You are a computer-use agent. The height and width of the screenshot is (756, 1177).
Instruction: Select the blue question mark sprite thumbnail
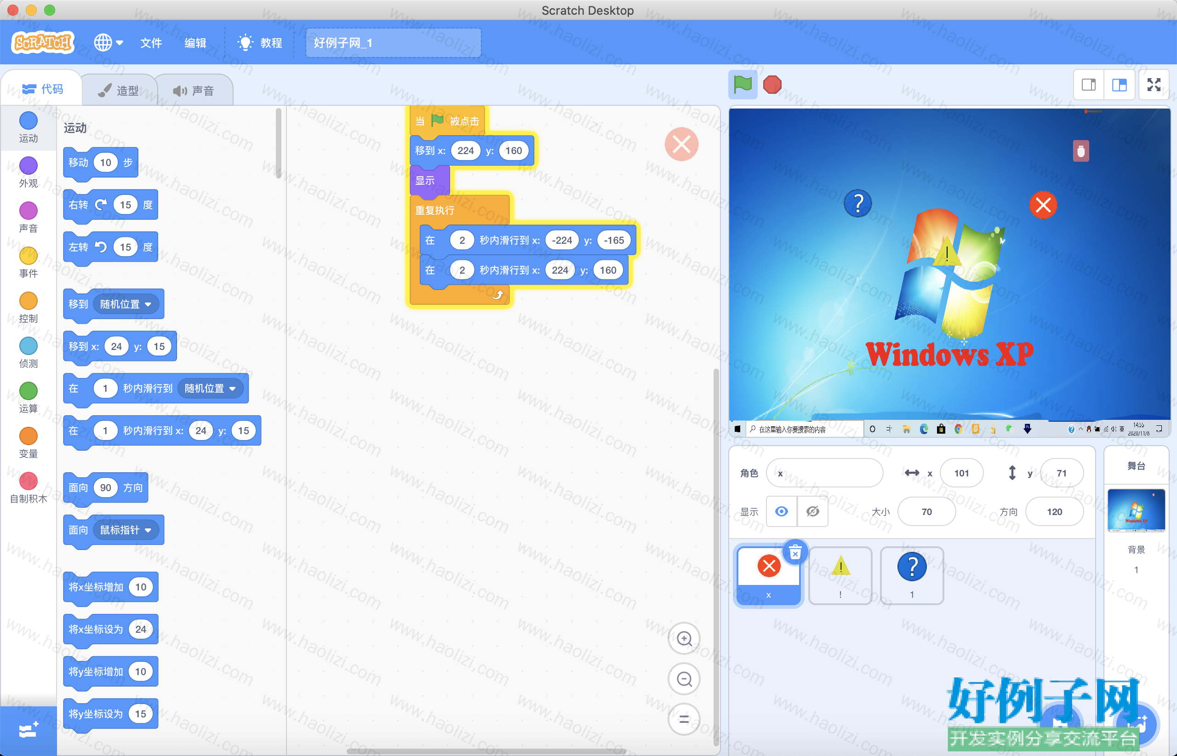(x=912, y=576)
